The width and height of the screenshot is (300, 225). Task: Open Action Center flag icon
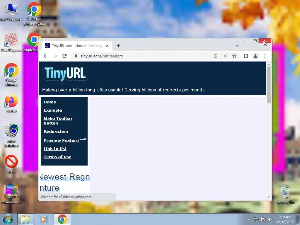pos(263,219)
